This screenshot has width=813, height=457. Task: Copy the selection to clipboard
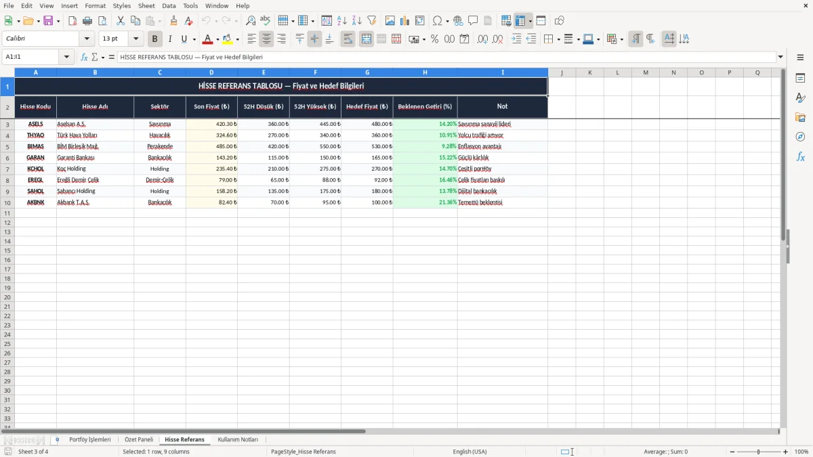tap(135, 21)
